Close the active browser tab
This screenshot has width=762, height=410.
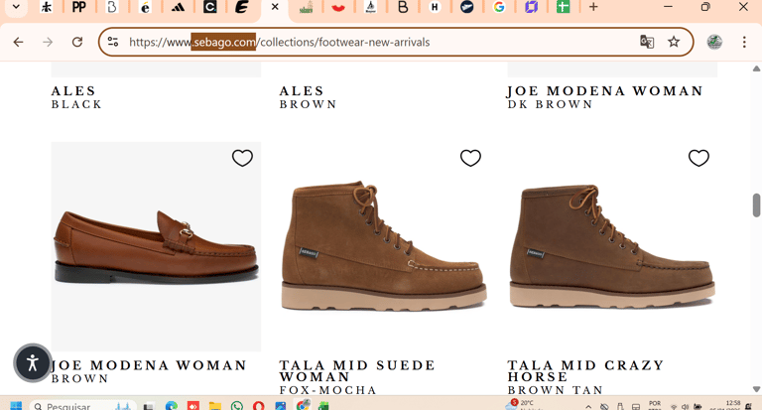pos(275,7)
